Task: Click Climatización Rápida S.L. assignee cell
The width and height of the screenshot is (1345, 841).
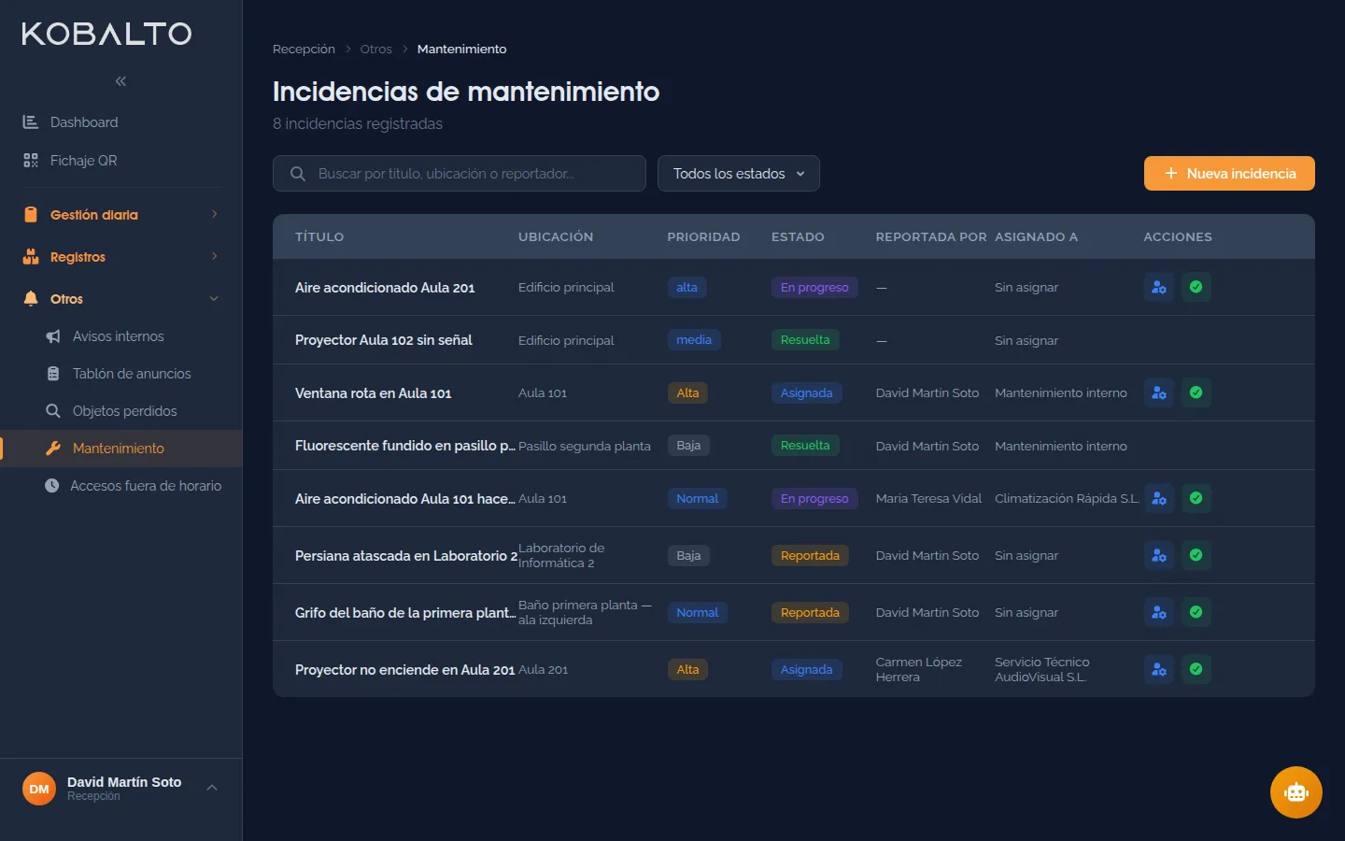Action: tap(1068, 498)
